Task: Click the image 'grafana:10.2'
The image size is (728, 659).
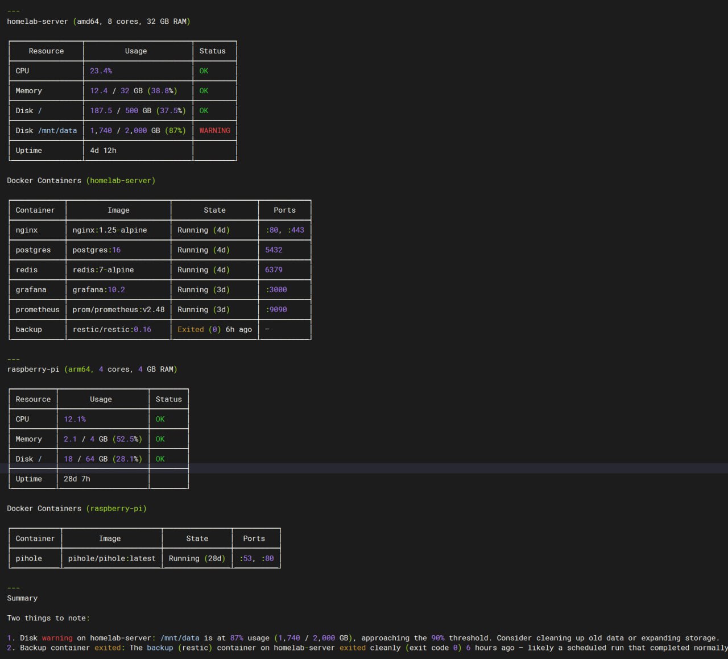Action: click(98, 290)
